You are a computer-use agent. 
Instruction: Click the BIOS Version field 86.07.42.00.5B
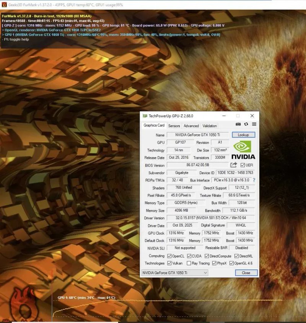click(x=198, y=165)
